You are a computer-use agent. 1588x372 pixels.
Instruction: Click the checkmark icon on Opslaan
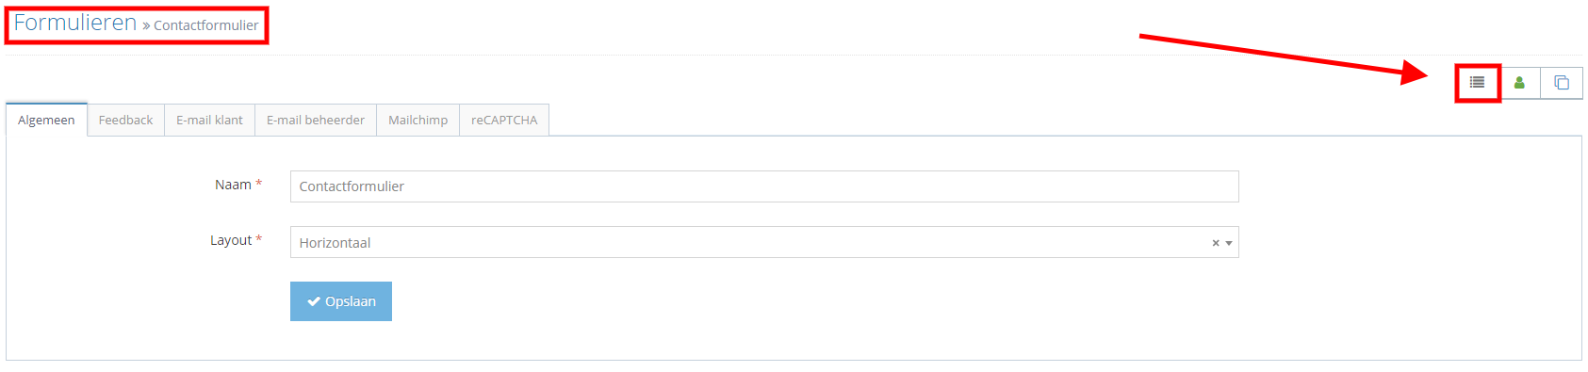coord(314,301)
